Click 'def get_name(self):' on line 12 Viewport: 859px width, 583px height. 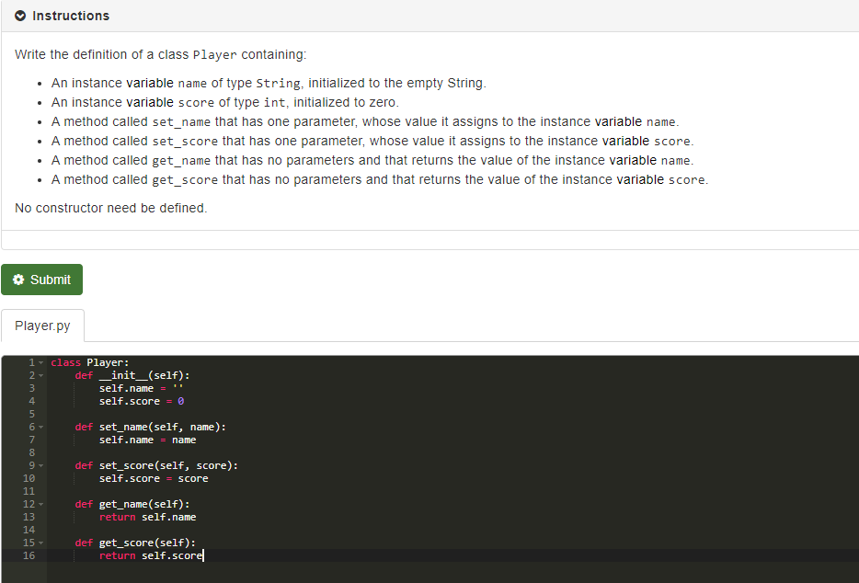point(132,504)
